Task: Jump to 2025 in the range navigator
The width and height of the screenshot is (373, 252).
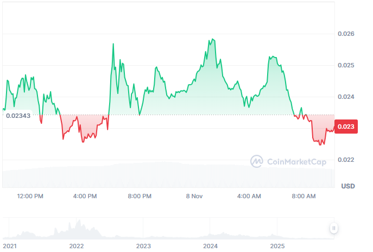Action: (277, 245)
